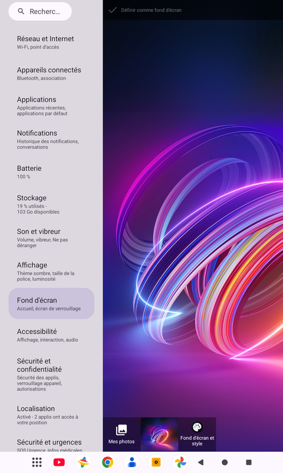The image size is (283, 473).
Task: Click the search magnifier icon in settings
Action: click(x=21, y=11)
